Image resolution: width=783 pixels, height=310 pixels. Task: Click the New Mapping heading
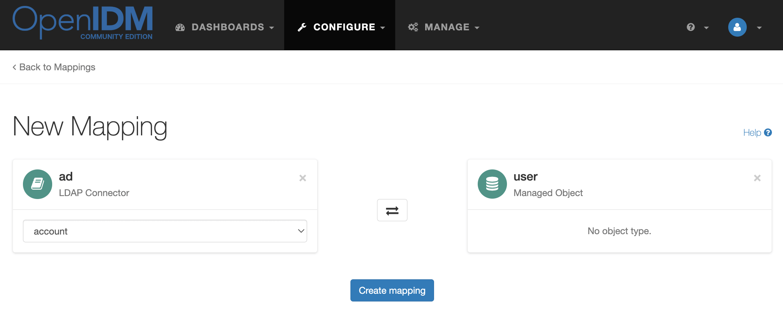(x=90, y=127)
